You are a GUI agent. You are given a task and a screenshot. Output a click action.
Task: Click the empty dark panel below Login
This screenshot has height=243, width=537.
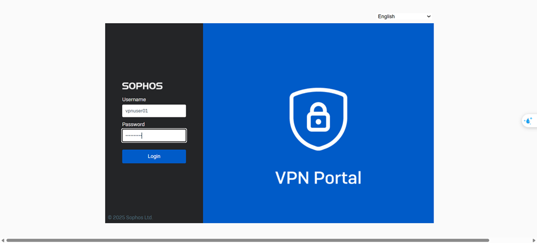[154, 190]
